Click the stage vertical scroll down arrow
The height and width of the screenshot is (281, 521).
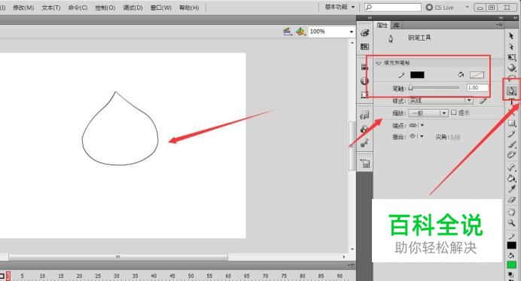click(352, 249)
